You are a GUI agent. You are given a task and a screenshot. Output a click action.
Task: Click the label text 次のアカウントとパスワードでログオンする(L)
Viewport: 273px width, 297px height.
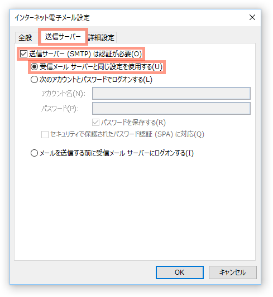(96, 80)
